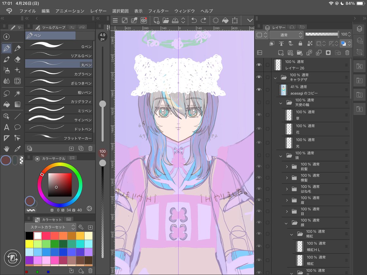Click the color square in the color circle
Screen dimensions: 367x275
pos(60,185)
